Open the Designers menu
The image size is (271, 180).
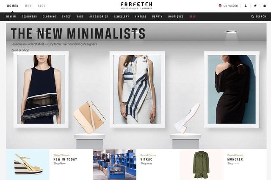[29, 16]
